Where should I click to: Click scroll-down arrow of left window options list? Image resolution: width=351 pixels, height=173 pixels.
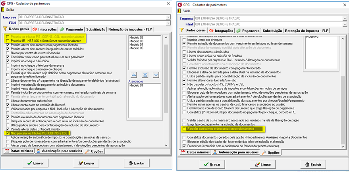(x=166, y=145)
